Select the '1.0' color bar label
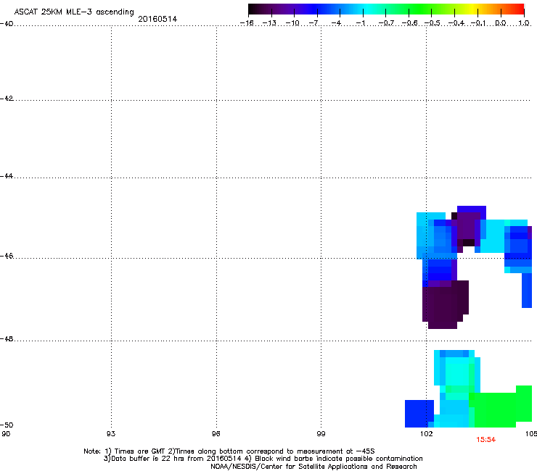Screen dimensions: 537x471 [524, 23]
